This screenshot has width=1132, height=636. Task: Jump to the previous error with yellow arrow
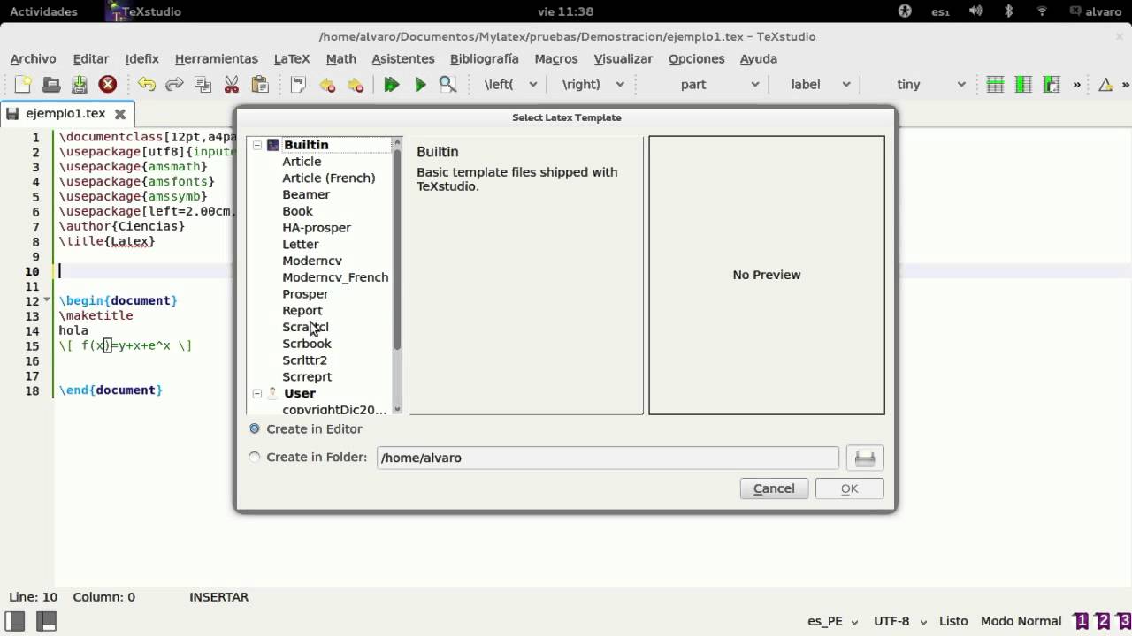327,85
